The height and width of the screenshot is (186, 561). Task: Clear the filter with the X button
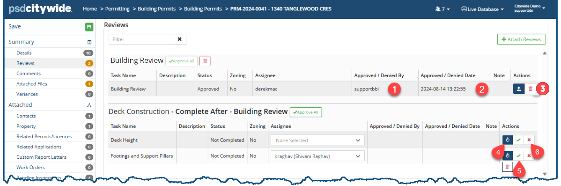(x=180, y=39)
